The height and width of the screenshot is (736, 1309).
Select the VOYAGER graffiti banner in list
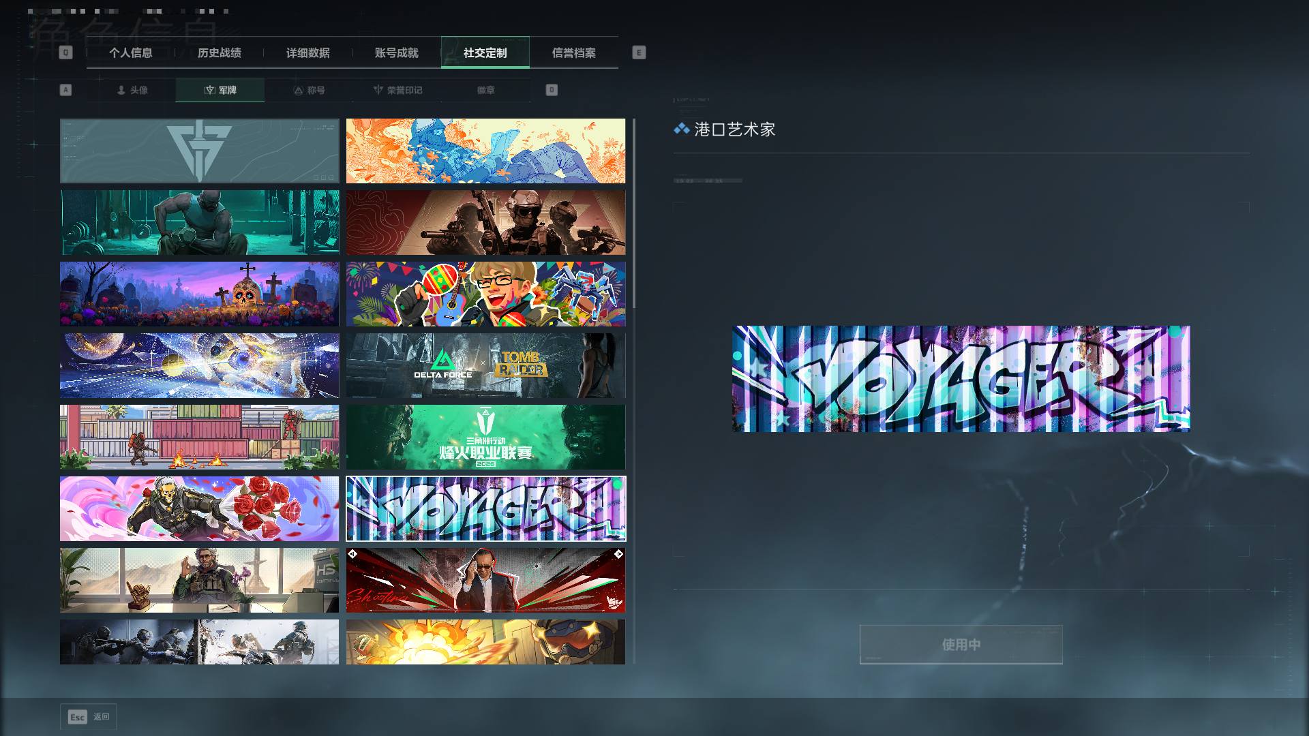tap(485, 508)
